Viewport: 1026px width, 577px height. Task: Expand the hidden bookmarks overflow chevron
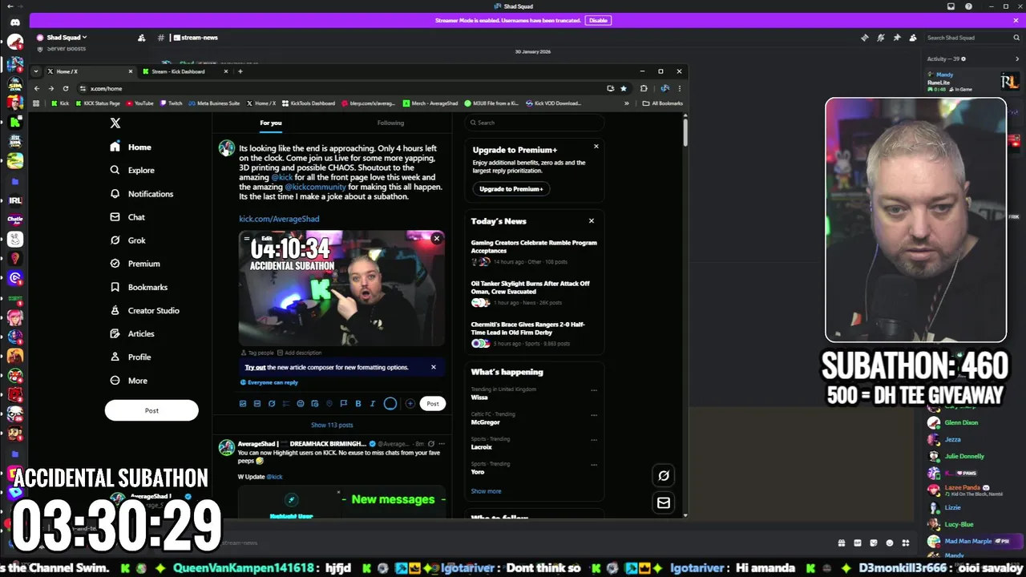point(627,103)
